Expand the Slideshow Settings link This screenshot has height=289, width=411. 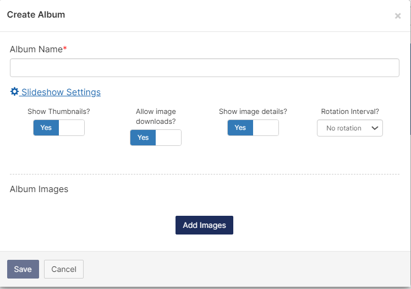[x=61, y=92]
